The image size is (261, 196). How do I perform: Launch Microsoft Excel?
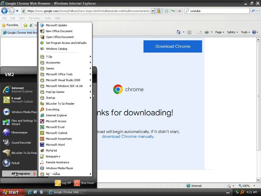[65, 127]
